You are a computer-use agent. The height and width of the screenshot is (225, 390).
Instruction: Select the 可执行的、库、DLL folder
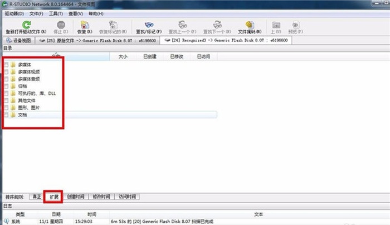click(37, 93)
